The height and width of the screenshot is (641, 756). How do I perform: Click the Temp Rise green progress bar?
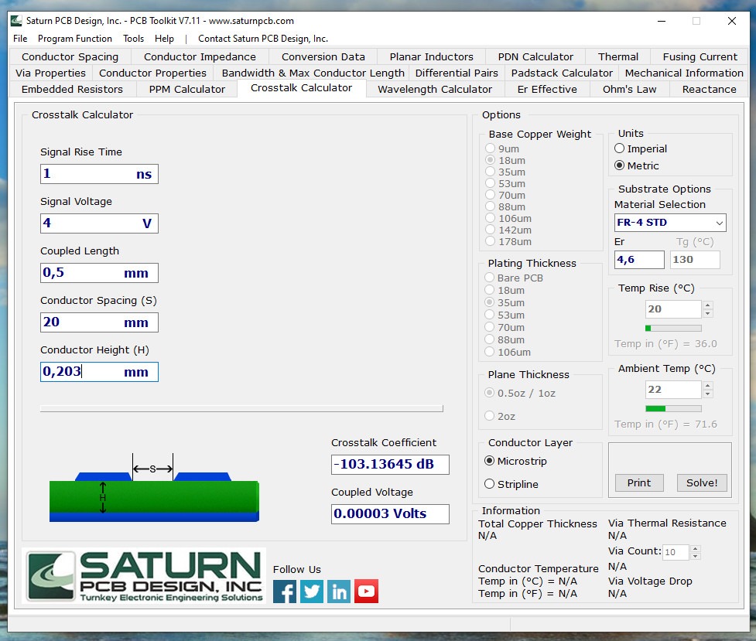click(673, 328)
